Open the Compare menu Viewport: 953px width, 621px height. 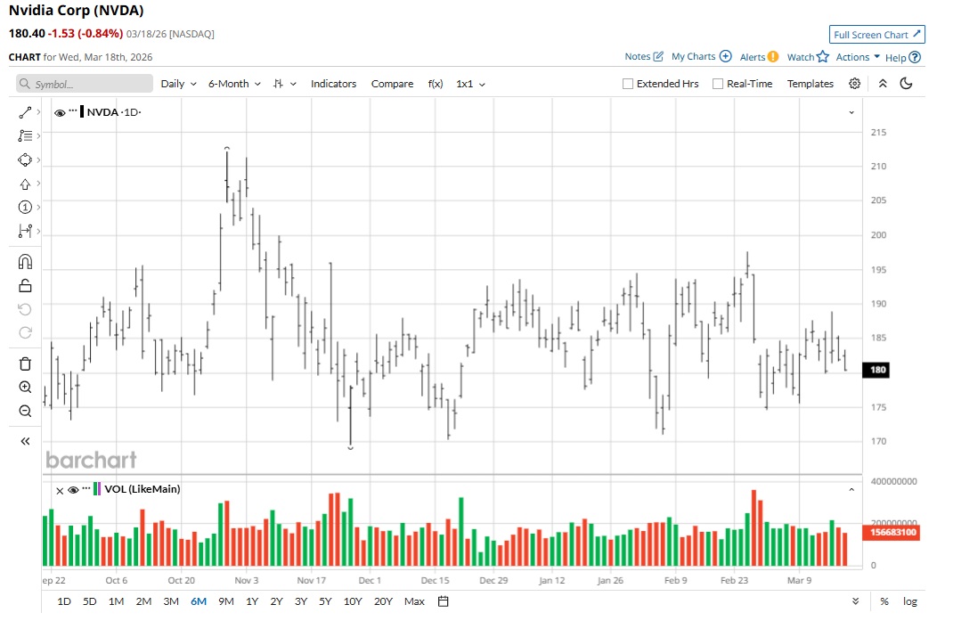coord(392,84)
